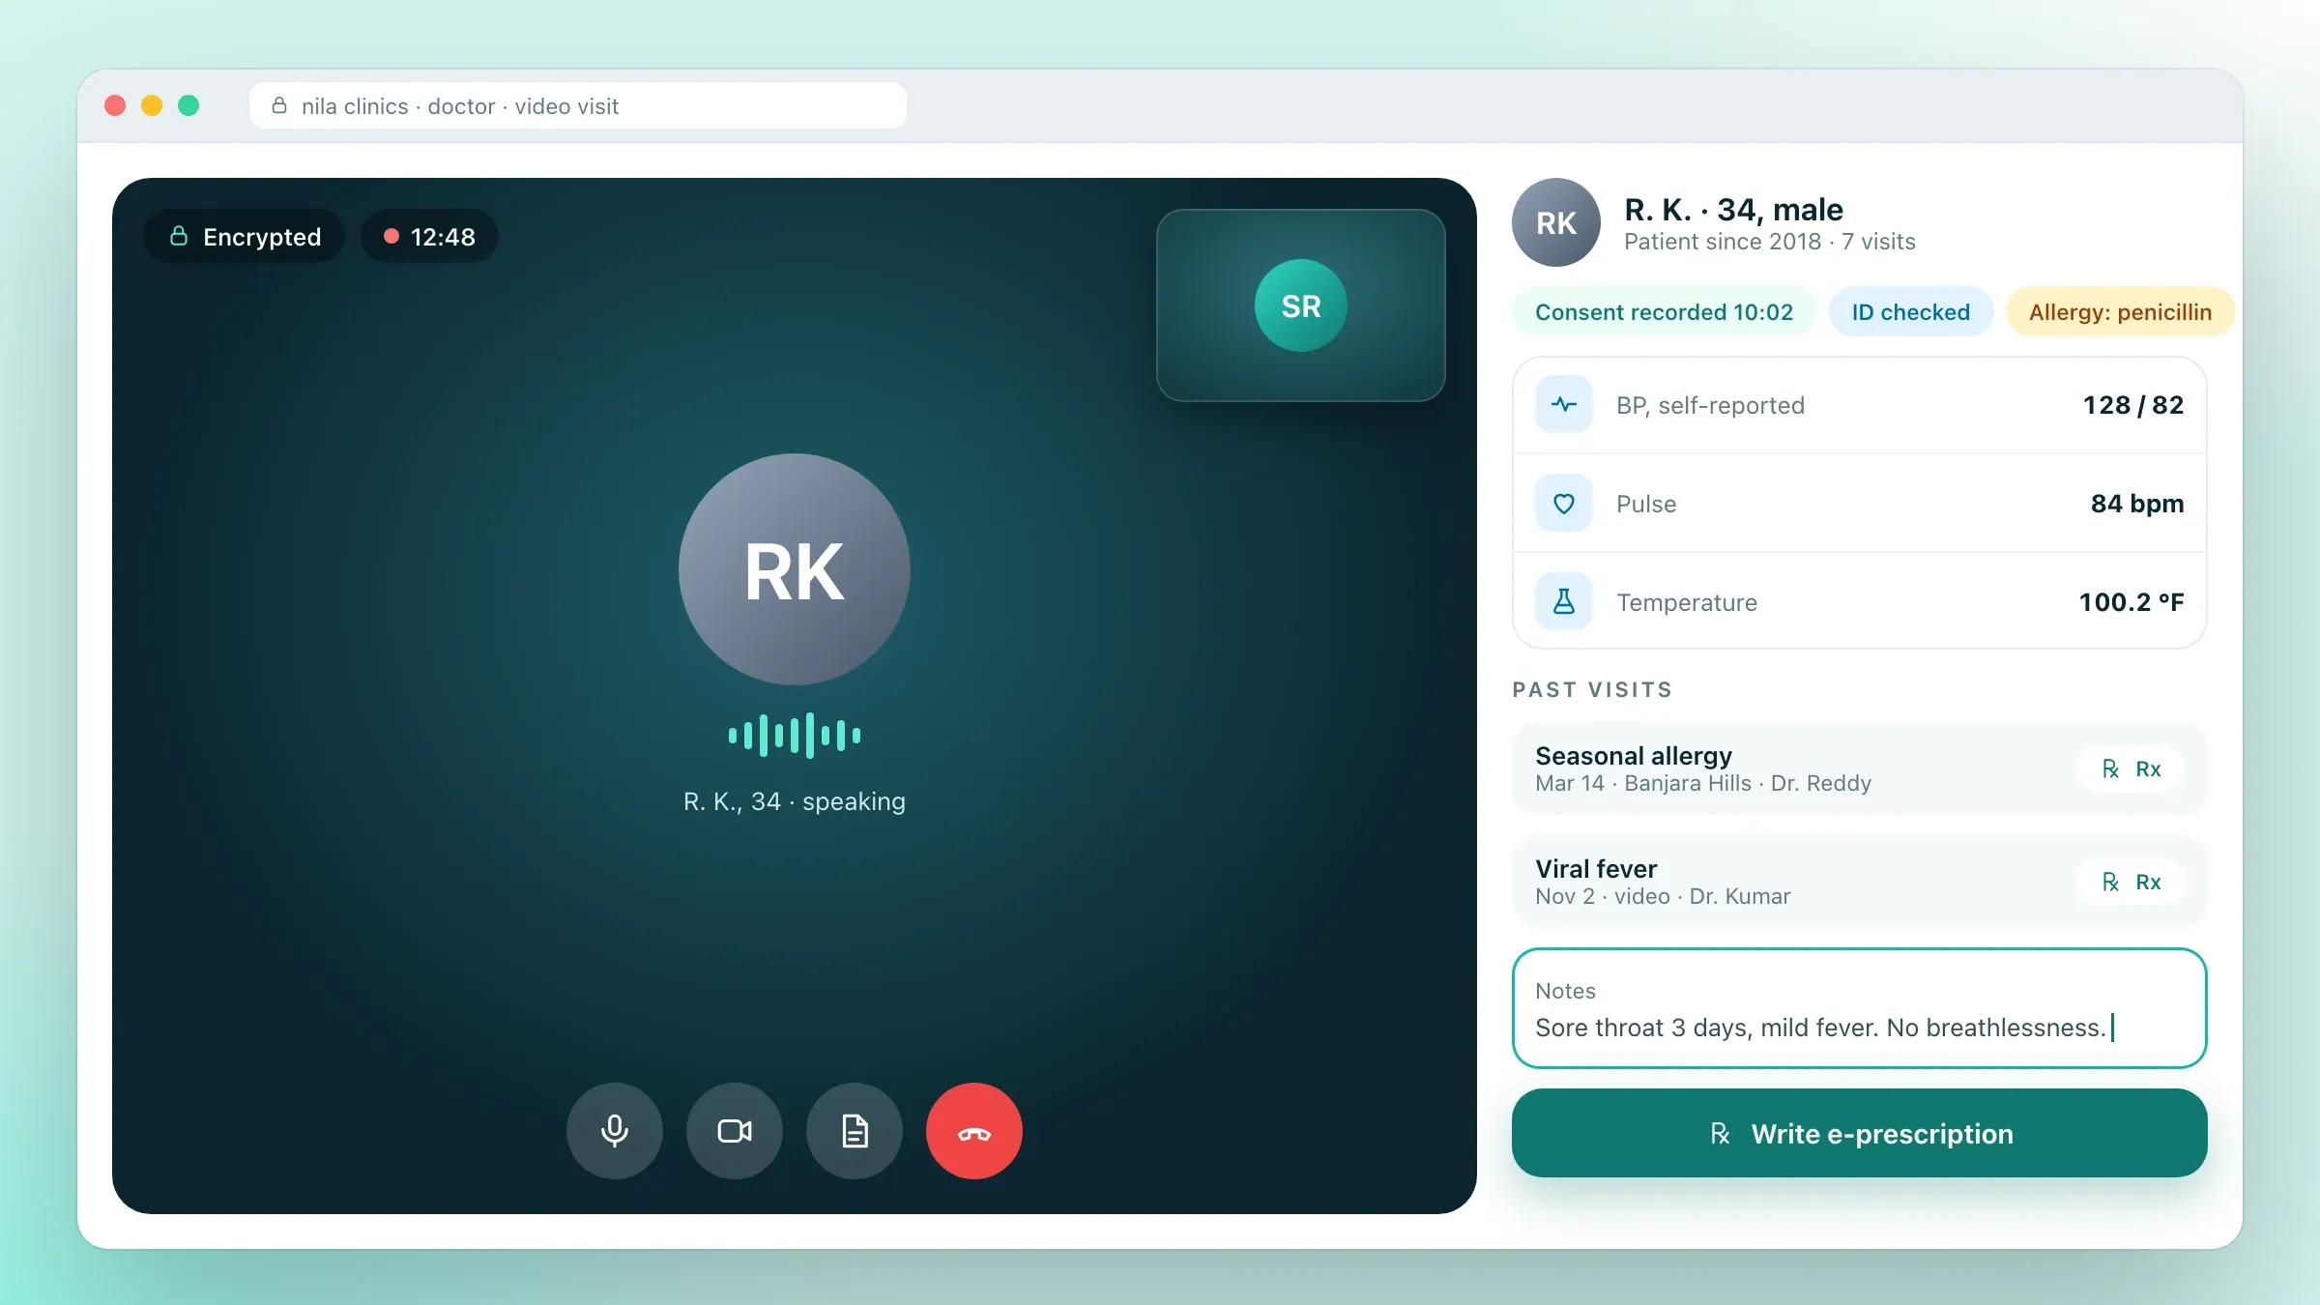Image resolution: width=2320 pixels, height=1305 pixels.
Task: Open the Viral fever past visit
Action: pos(1859,882)
